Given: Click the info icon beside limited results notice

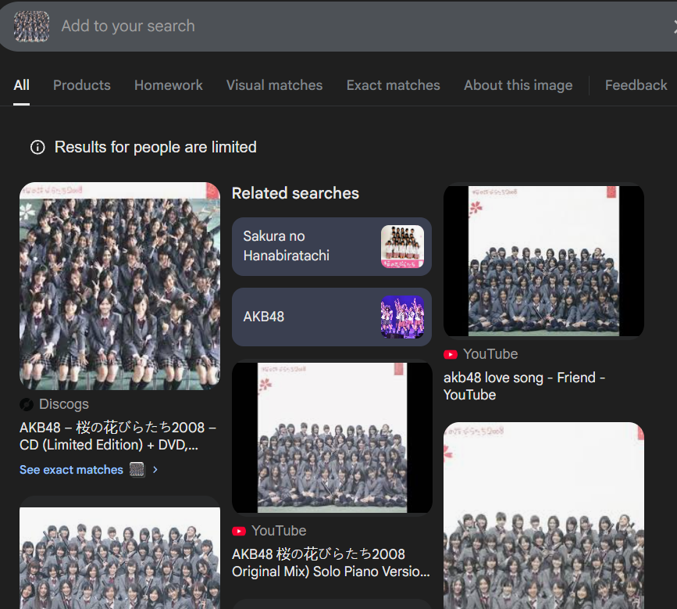Looking at the screenshot, I should [37, 148].
